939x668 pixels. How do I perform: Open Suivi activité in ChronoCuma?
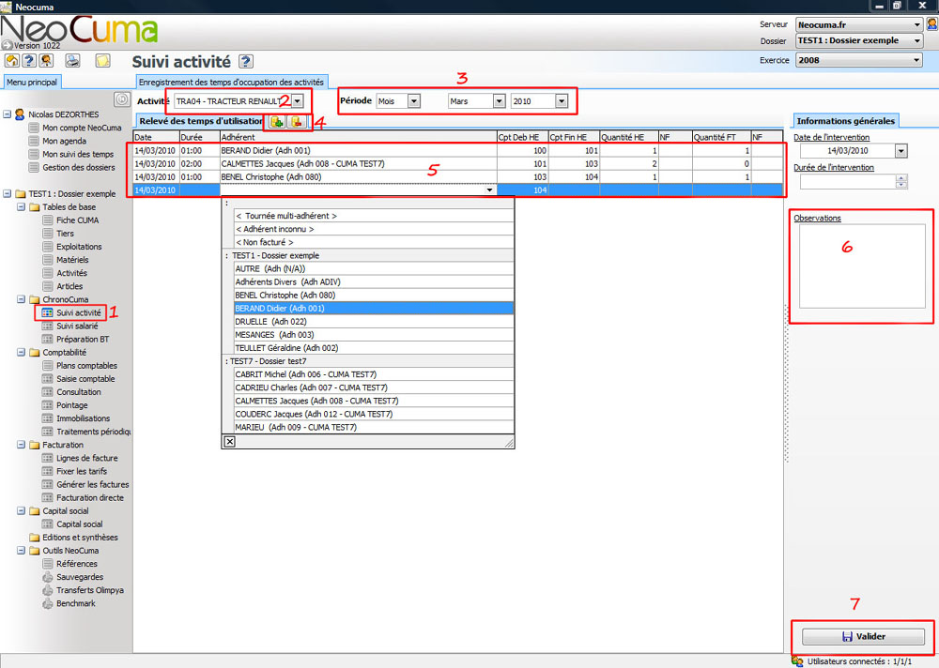(x=79, y=312)
